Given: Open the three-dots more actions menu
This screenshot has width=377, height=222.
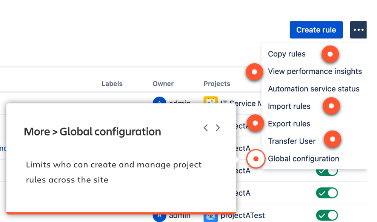Looking at the screenshot, I should (x=358, y=30).
